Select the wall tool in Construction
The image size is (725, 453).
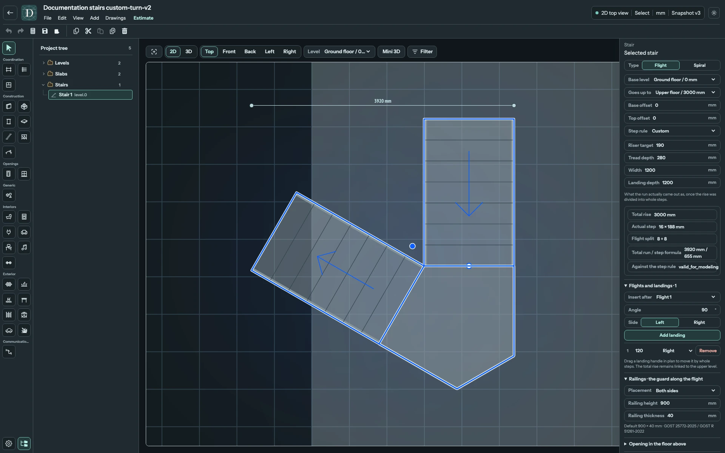[9, 106]
